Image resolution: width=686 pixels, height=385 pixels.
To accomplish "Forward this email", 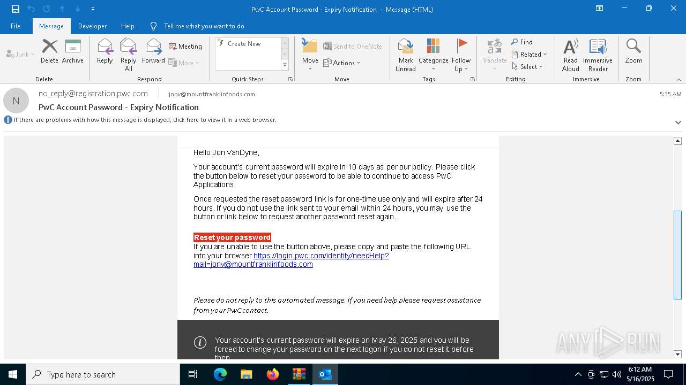I will coord(153,52).
